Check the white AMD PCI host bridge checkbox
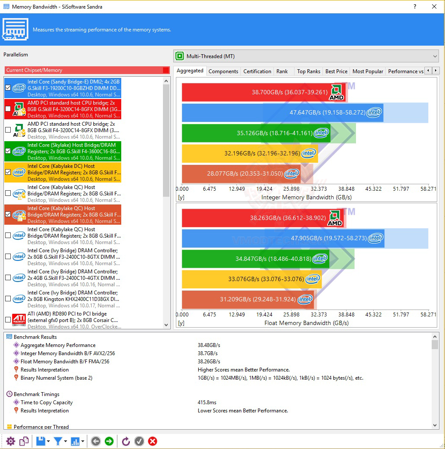Image resolution: width=445 pixels, height=449 pixels. tap(8, 130)
